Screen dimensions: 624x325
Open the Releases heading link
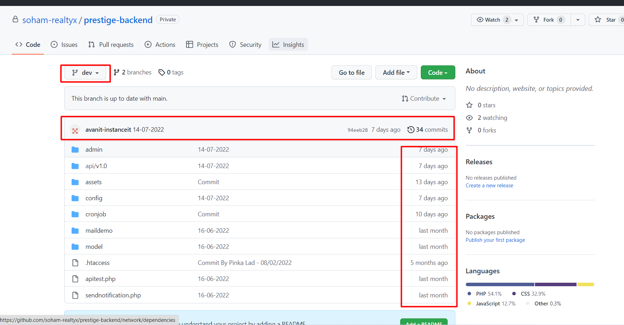click(x=479, y=162)
